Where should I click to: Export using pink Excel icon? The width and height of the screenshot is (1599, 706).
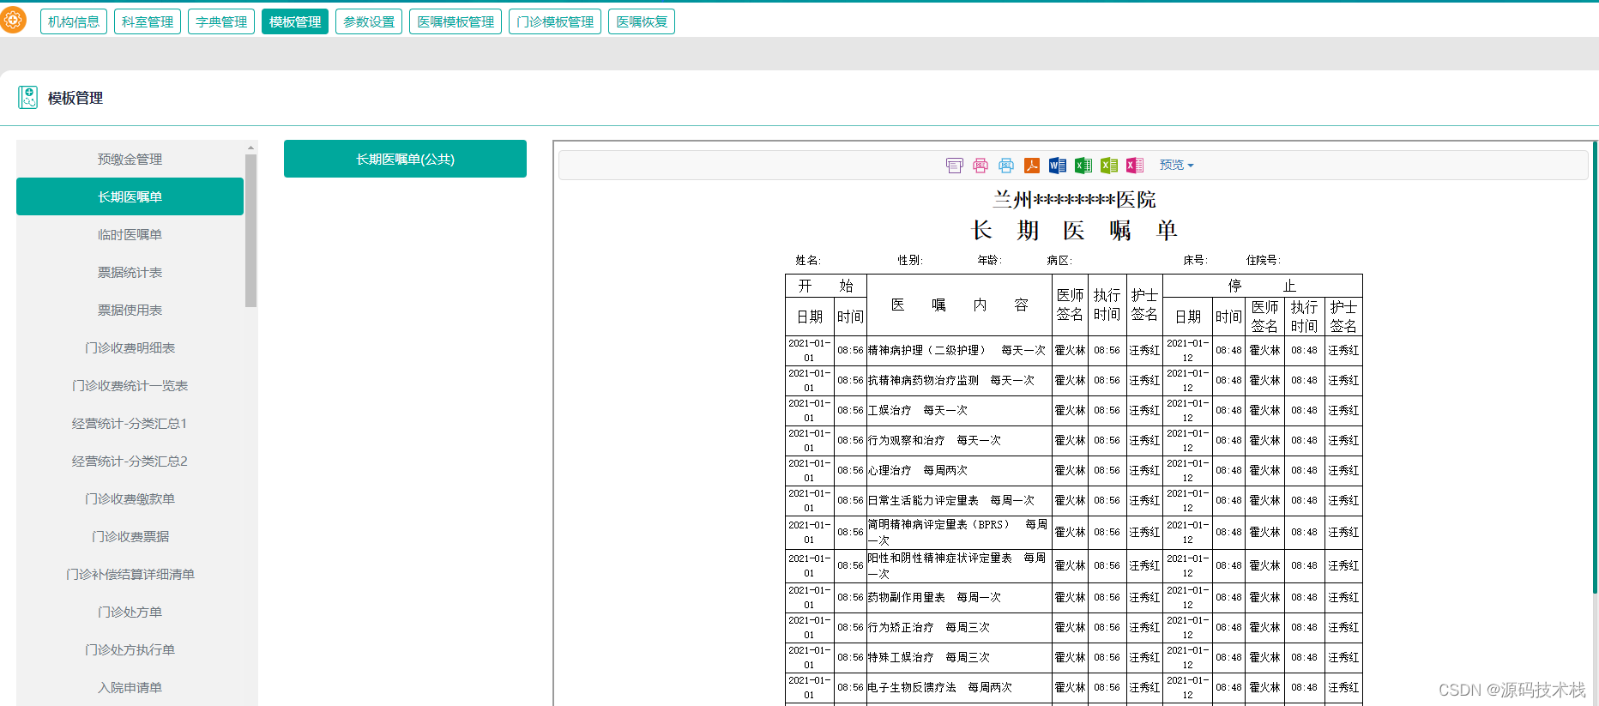click(x=1135, y=165)
